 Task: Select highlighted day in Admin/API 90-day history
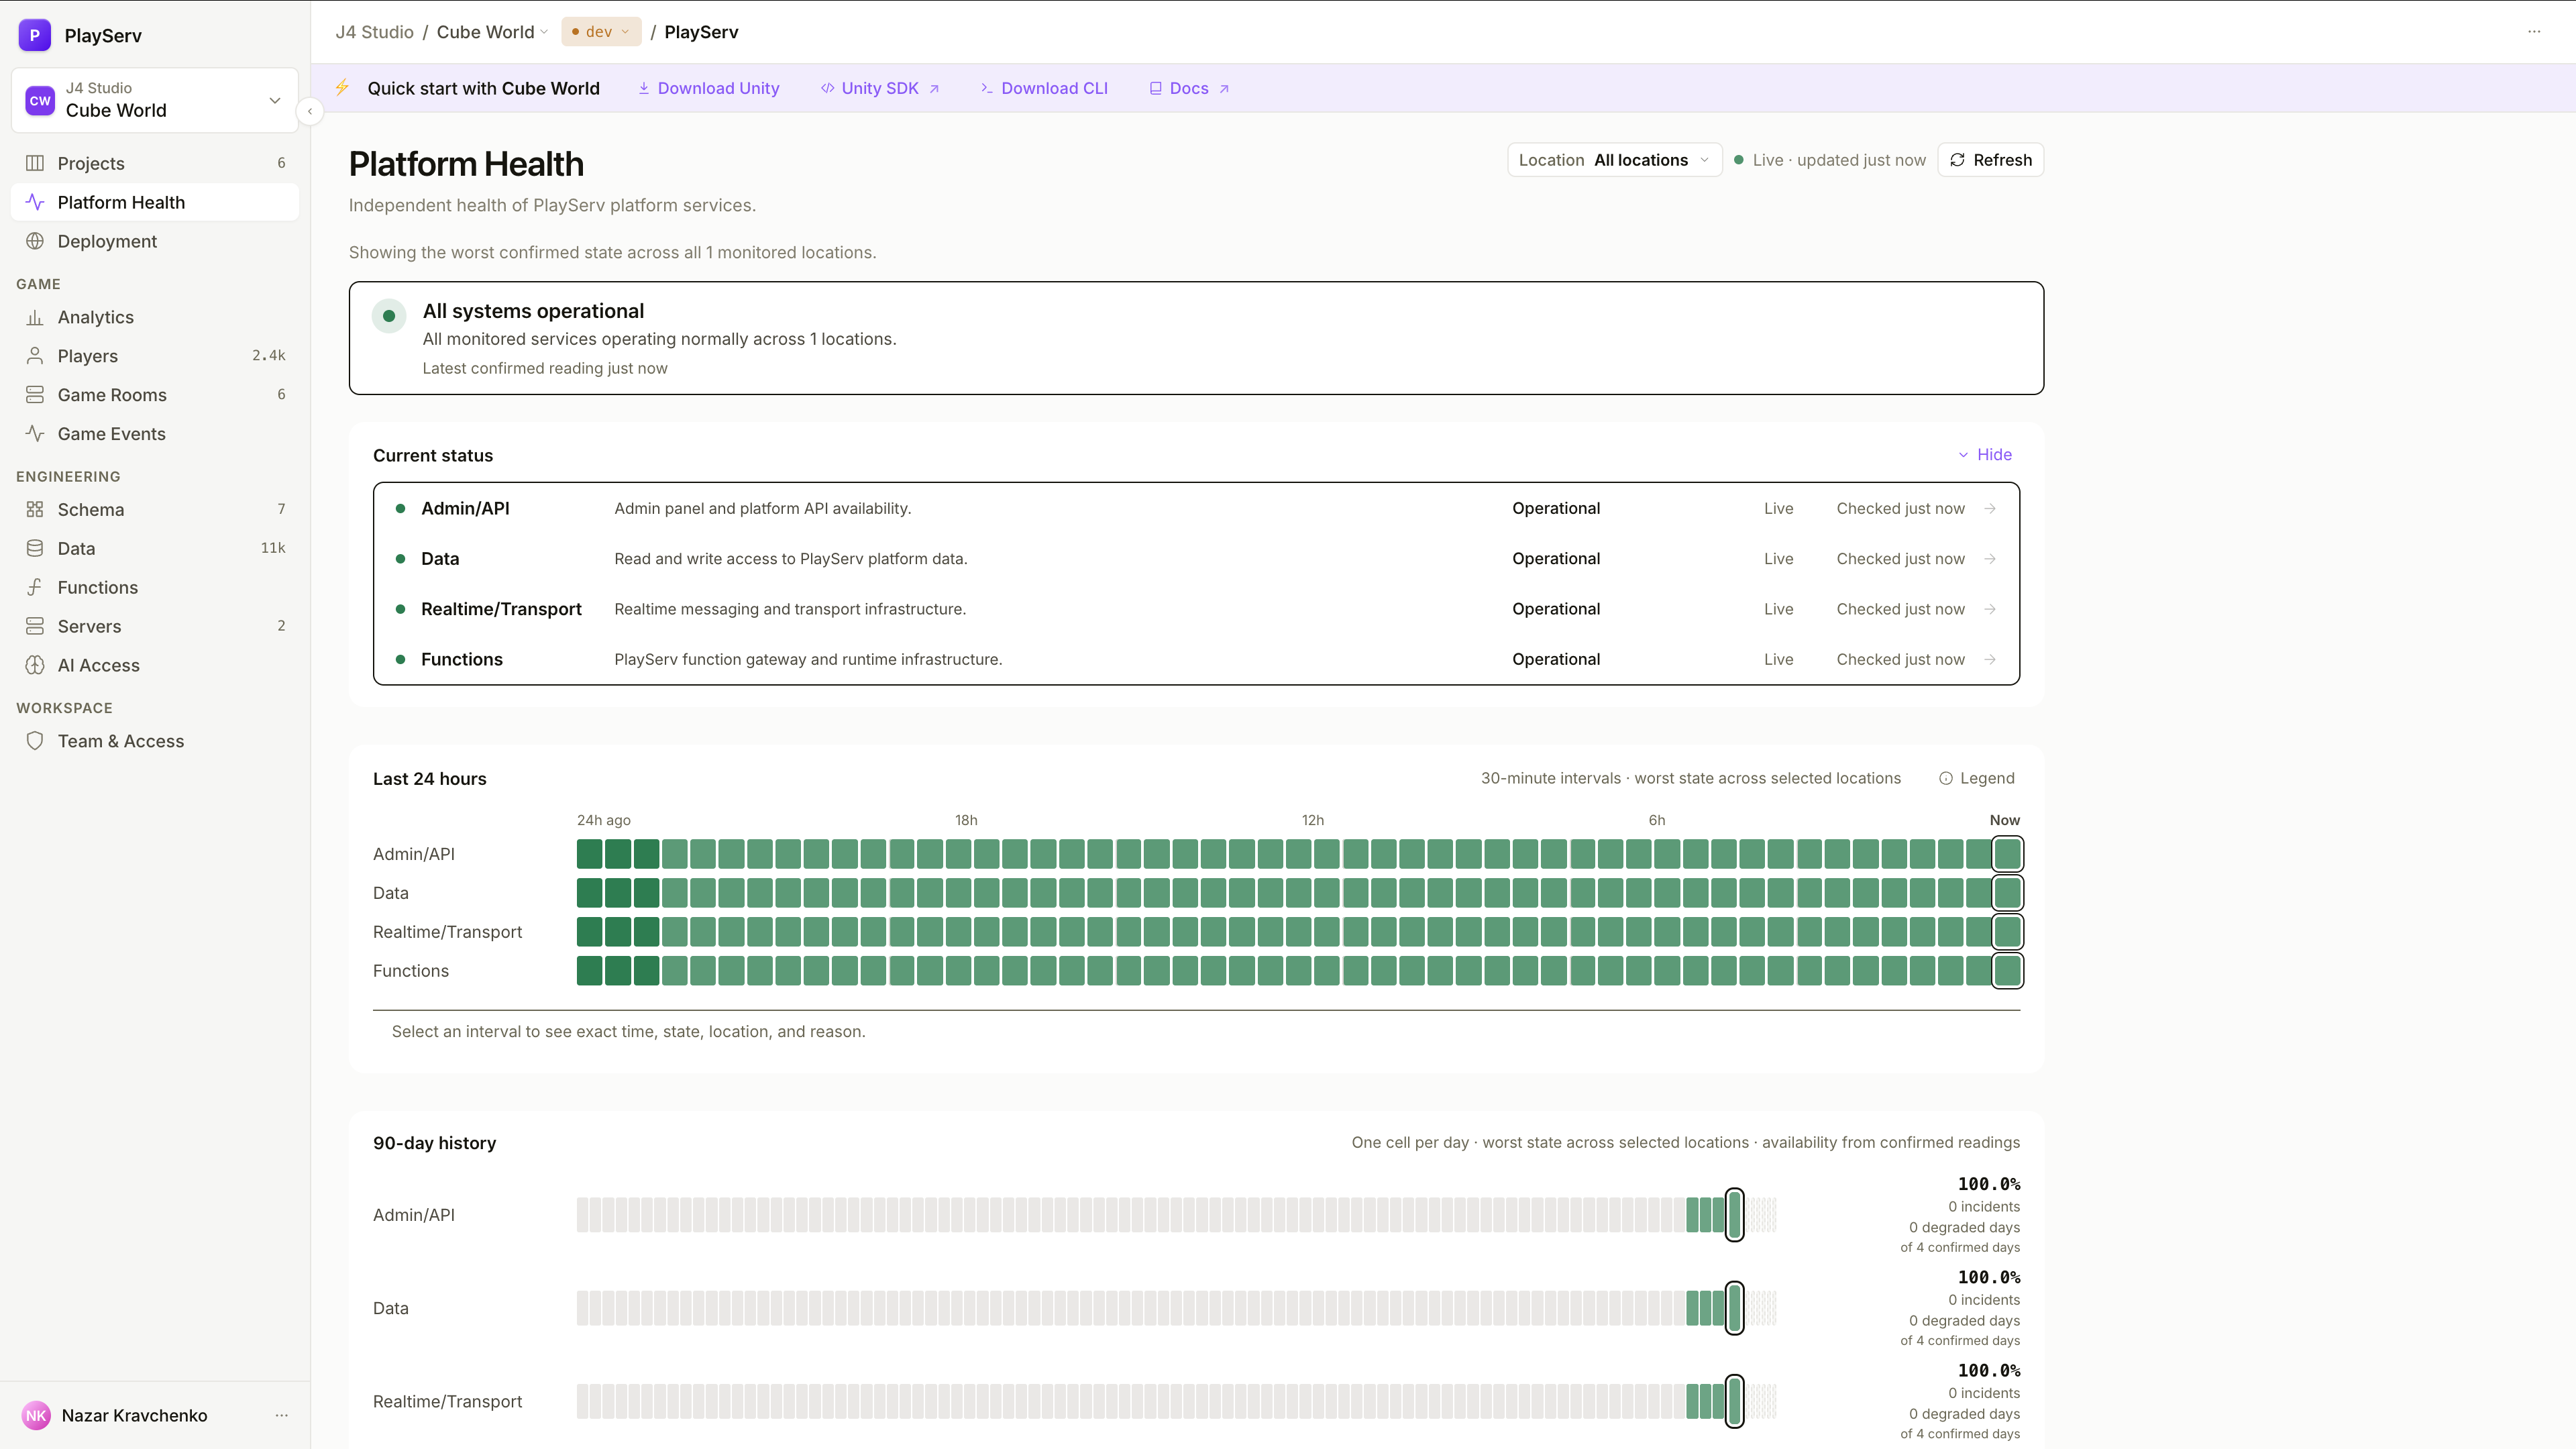click(1735, 1215)
